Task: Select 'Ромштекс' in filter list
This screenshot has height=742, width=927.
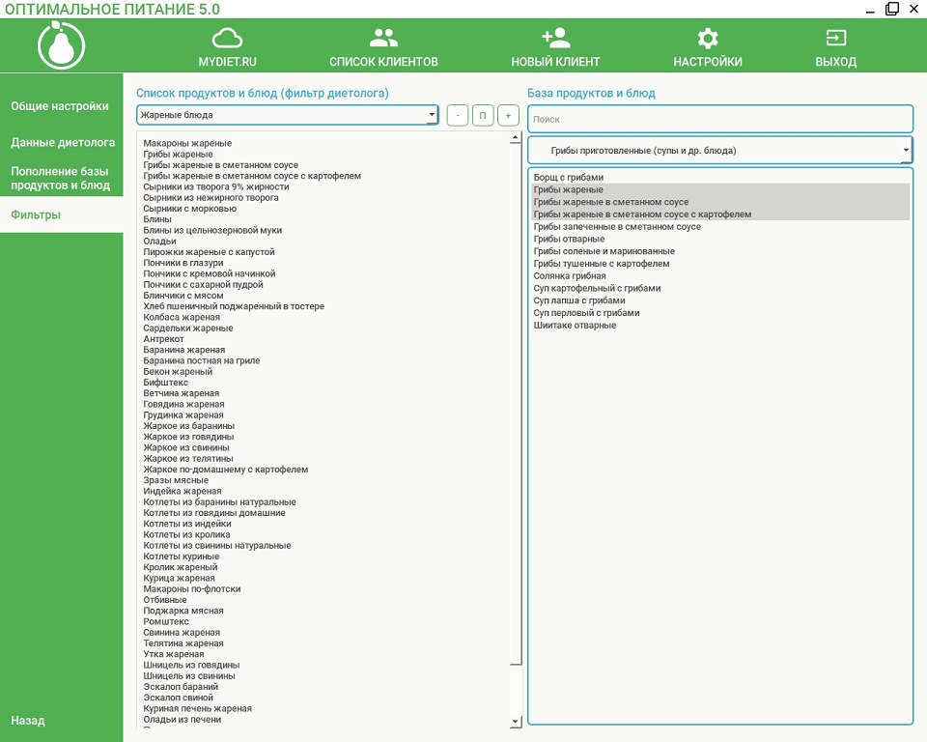Action: [x=165, y=621]
